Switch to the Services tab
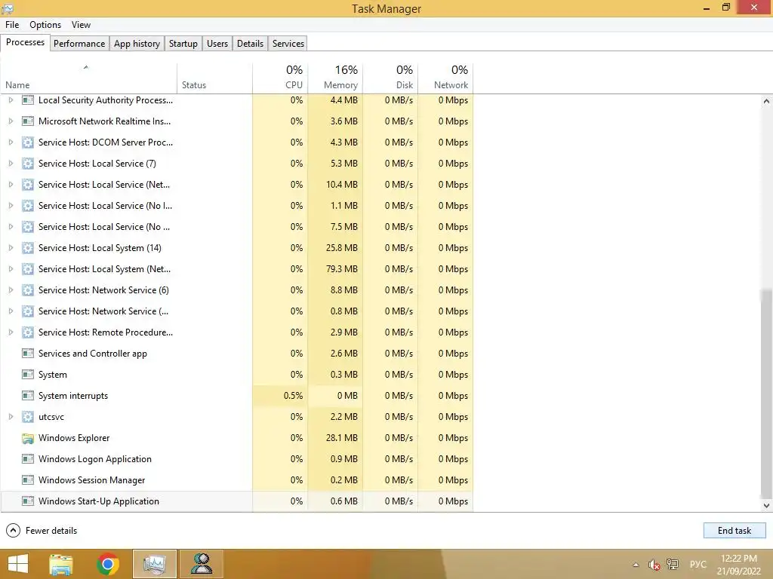773x579 pixels. (x=288, y=43)
